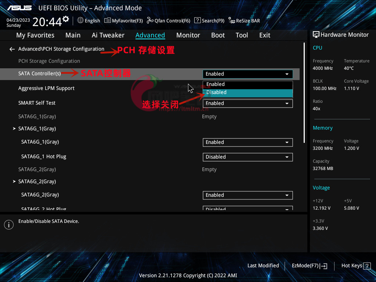Open the SATA6G_2(Gray) Enabled dropdown

(x=248, y=195)
